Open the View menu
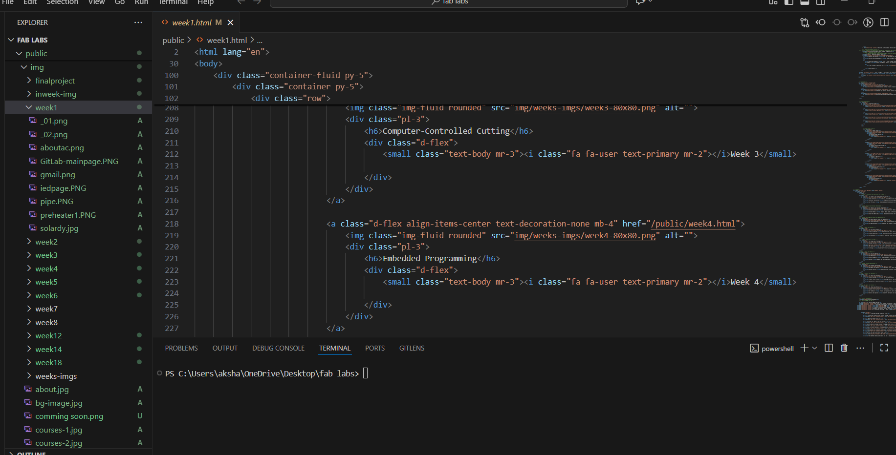Image resolution: width=896 pixels, height=455 pixels. 96,2
